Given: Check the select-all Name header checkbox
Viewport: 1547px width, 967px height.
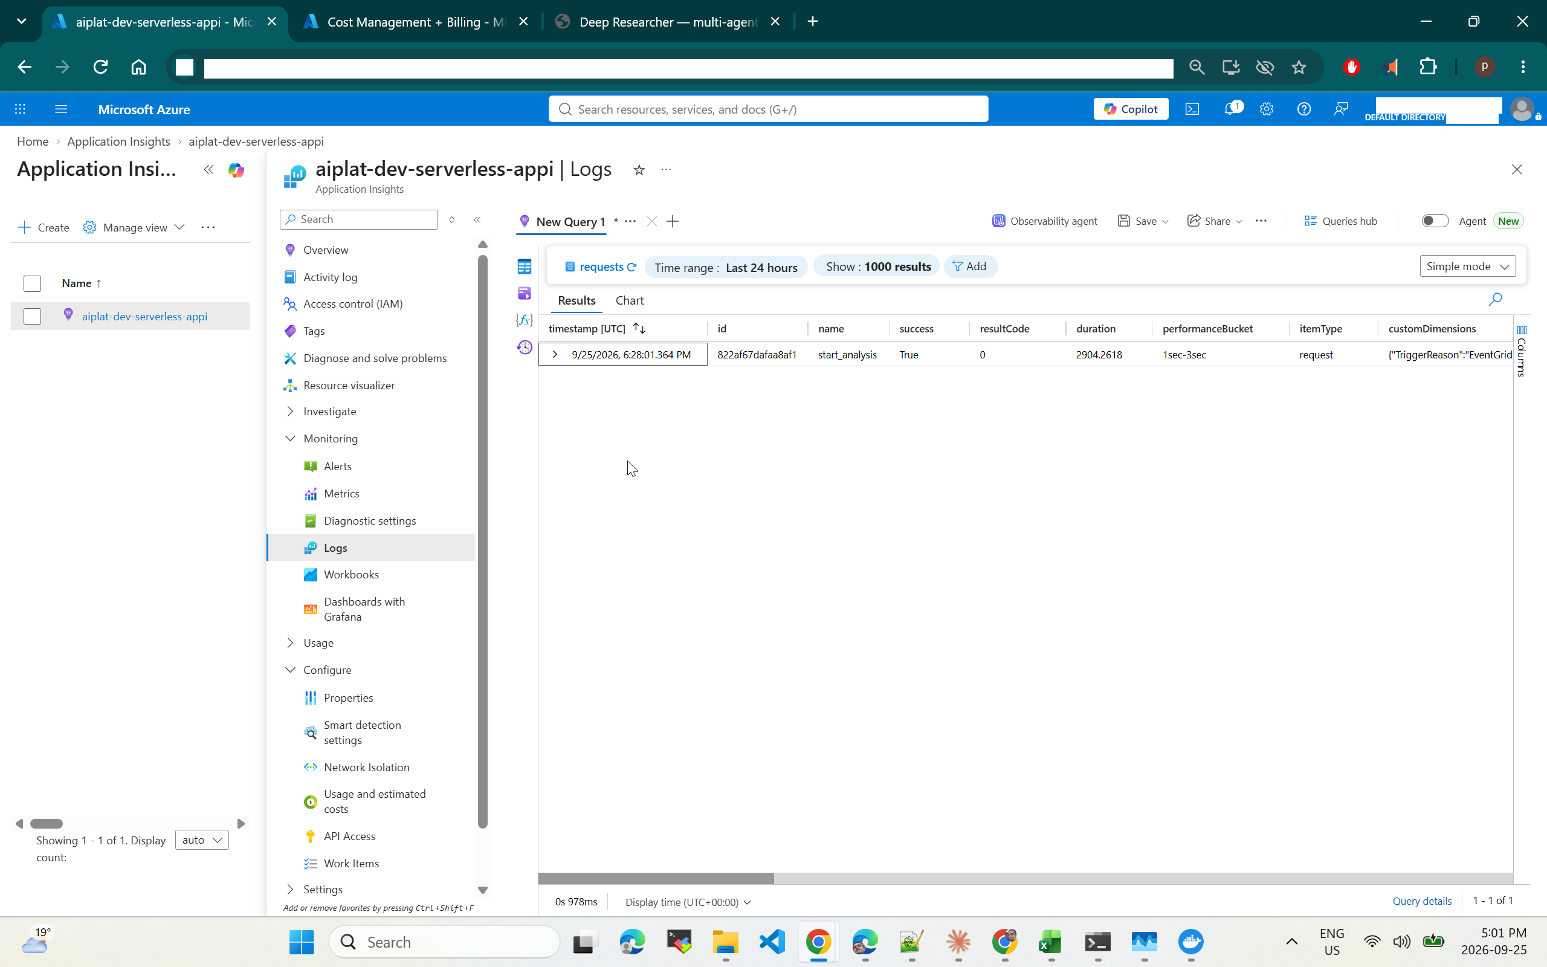Looking at the screenshot, I should tap(32, 283).
